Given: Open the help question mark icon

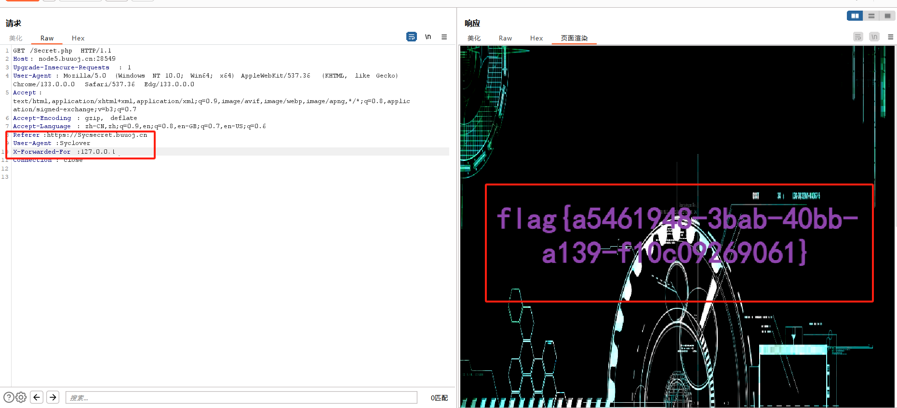Looking at the screenshot, I should (9, 397).
